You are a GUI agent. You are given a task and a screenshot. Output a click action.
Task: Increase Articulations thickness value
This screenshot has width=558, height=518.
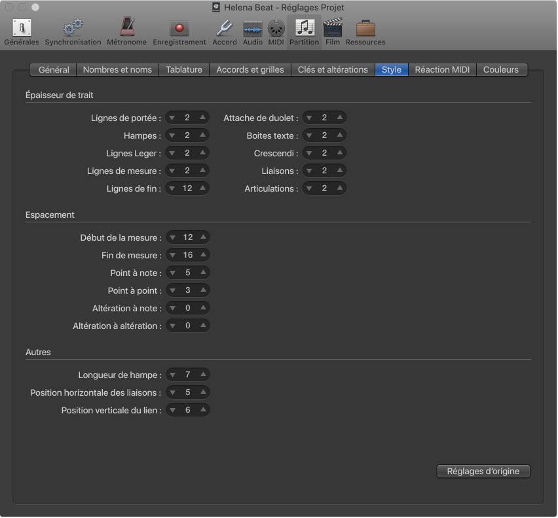(x=340, y=188)
